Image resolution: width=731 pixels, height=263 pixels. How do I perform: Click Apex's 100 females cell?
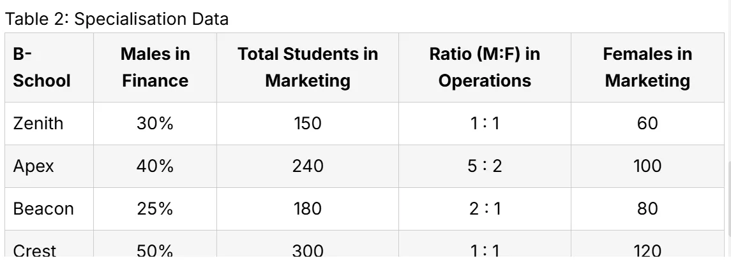pyautogui.click(x=647, y=166)
